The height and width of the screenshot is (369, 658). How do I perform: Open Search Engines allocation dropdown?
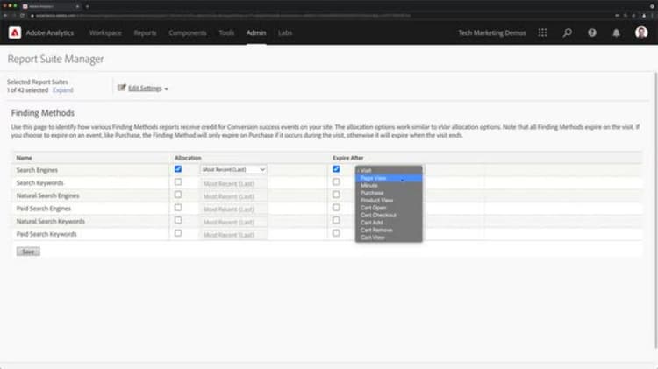click(x=233, y=169)
